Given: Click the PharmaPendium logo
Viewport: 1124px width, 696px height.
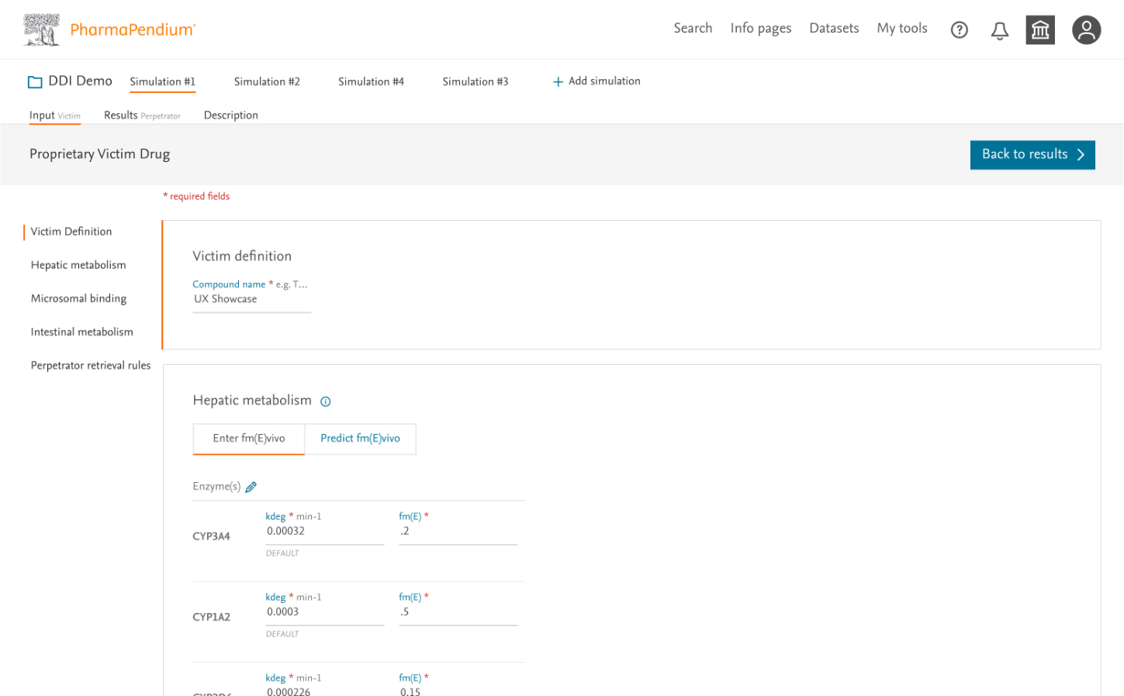Looking at the screenshot, I should [109, 29].
